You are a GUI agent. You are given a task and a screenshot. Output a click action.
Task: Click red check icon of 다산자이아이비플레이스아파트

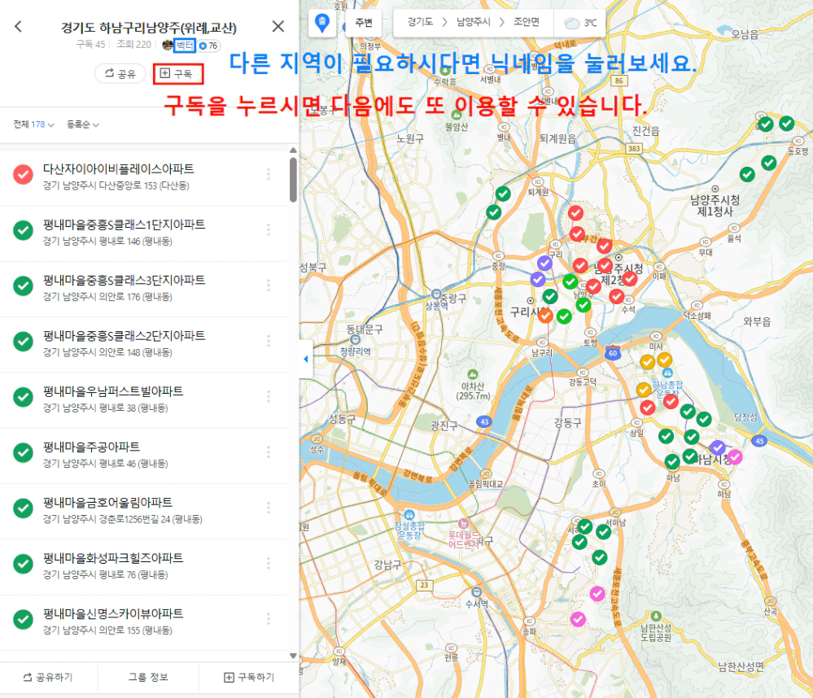(23, 175)
